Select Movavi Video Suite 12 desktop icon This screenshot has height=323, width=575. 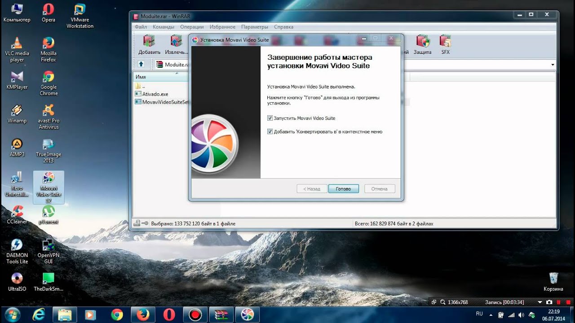click(x=49, y=188)
